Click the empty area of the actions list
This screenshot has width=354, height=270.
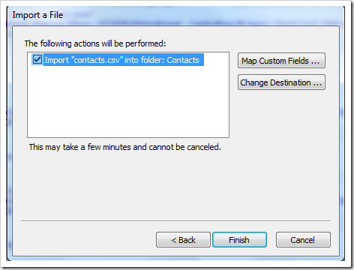pos(128,101)
